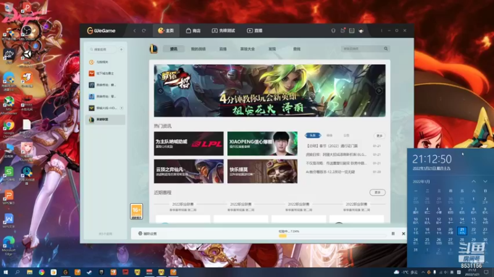
Task: Click the headset support icon in title bar
Action: tap(333, 30)
